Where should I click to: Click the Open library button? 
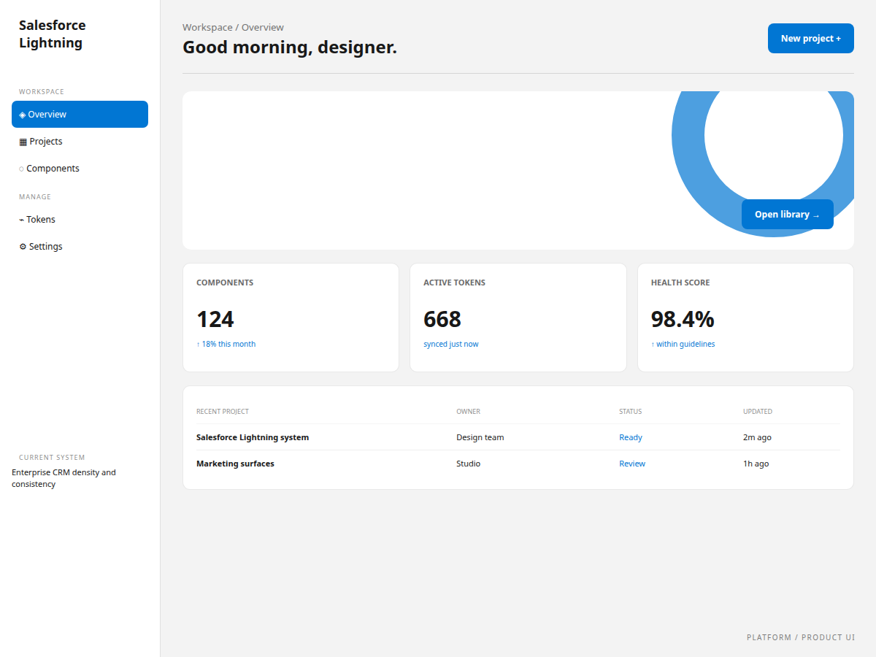pyautogui.click(x=787, y=214)
